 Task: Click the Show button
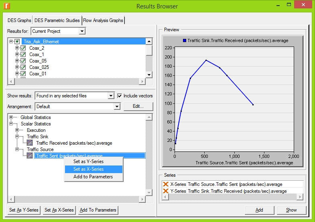pyautogui.click(x=291, y=210)
